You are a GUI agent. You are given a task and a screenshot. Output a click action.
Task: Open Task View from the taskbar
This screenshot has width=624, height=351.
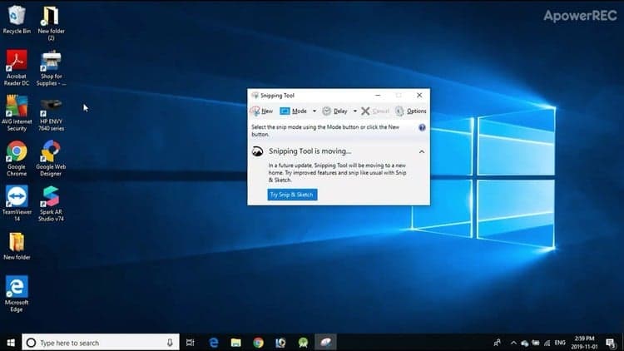coord(191,343)
